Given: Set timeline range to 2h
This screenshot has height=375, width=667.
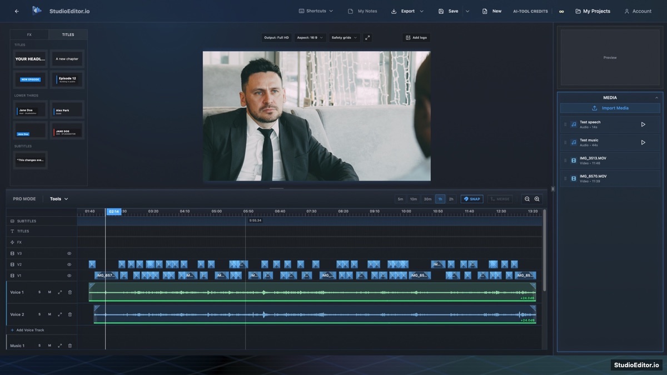Looking at the screenshot, I should (451, 199).
